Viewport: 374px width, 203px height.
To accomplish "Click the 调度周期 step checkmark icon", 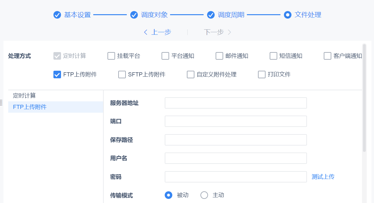I will coord(211,15).
